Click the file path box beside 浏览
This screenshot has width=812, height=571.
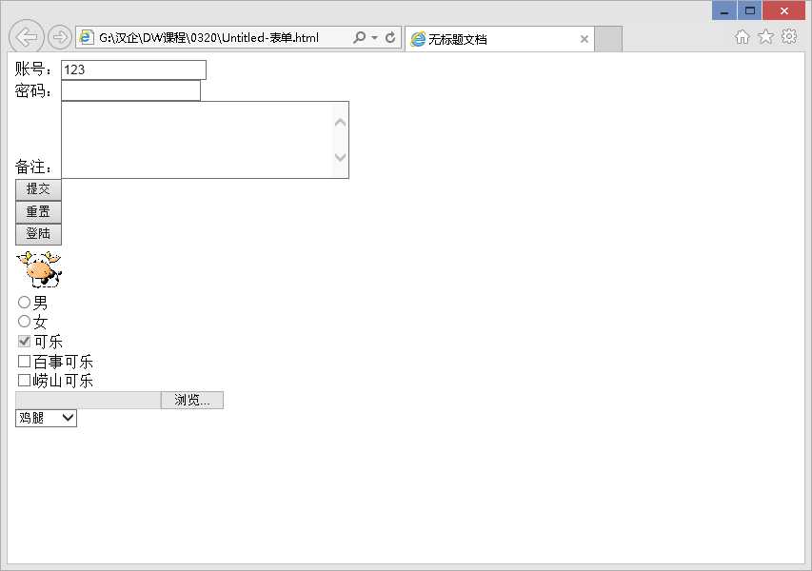[x=88, y=400]
